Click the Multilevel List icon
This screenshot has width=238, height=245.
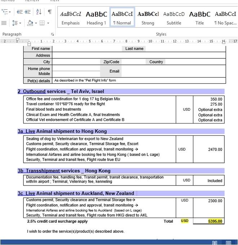point(5,12)
